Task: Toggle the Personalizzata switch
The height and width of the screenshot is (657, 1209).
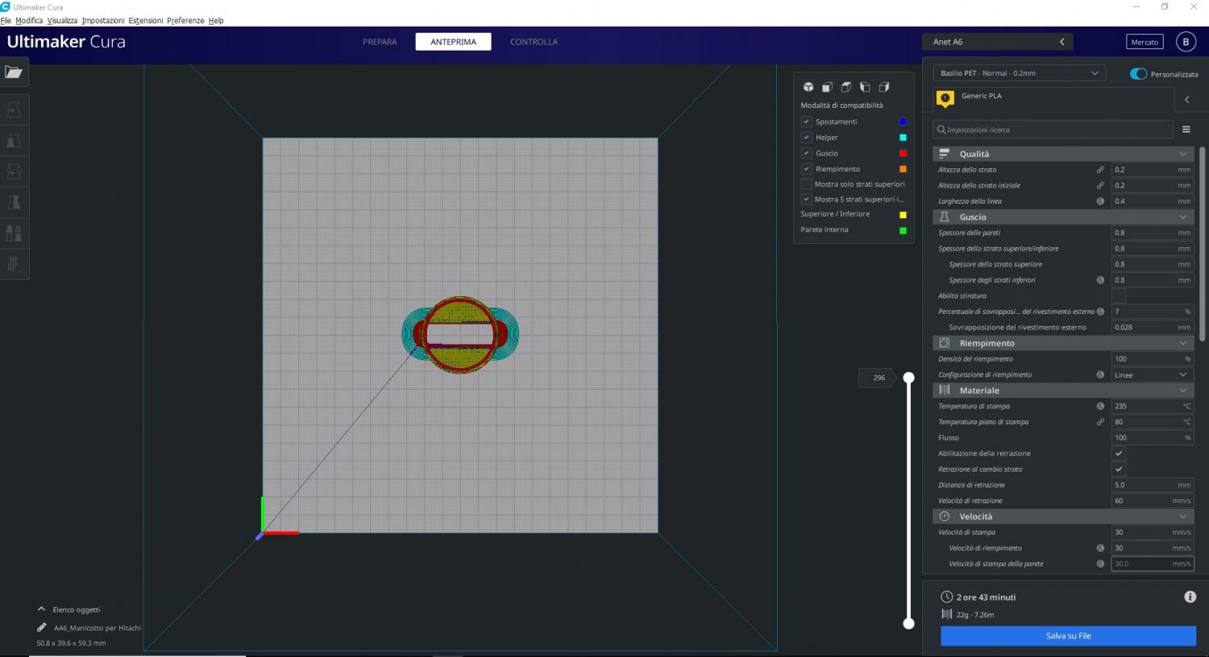Action: (1138, 74)
